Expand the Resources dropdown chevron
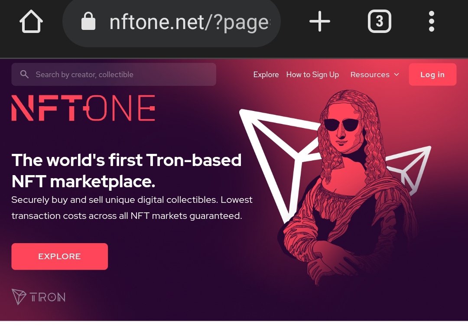 click(396, 75)
